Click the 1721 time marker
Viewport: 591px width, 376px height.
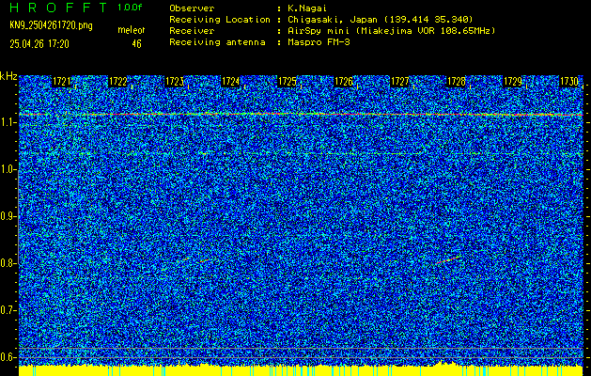point(61,82)
